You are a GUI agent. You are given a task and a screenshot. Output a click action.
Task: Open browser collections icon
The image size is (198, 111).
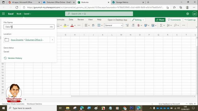[181, 7]
